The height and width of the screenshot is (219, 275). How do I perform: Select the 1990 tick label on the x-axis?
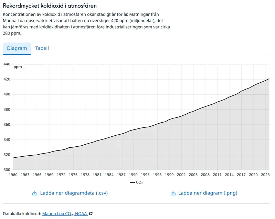click(133, 175)
